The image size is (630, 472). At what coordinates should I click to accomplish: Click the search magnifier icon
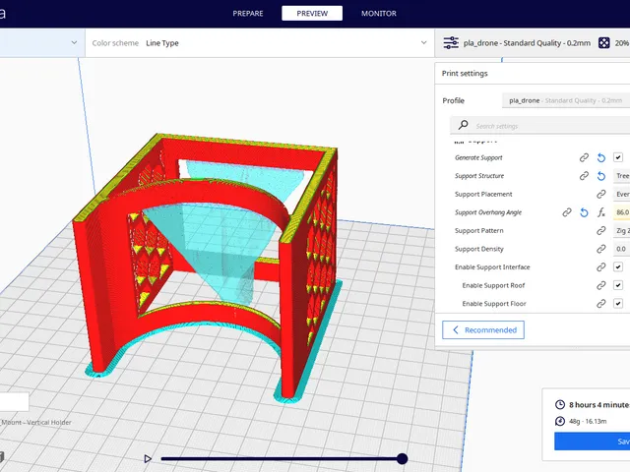[464, 125]
